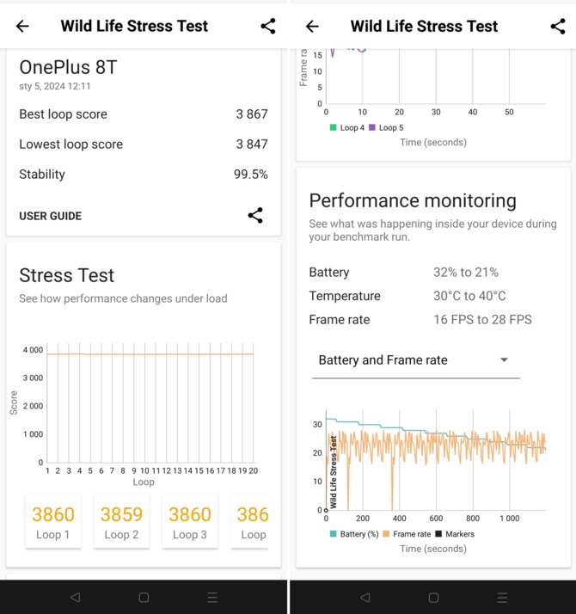This screenshot has width=576, height=614.
Task: Toggle Frame rate legend entry
Action: click(x=407, y=534)
